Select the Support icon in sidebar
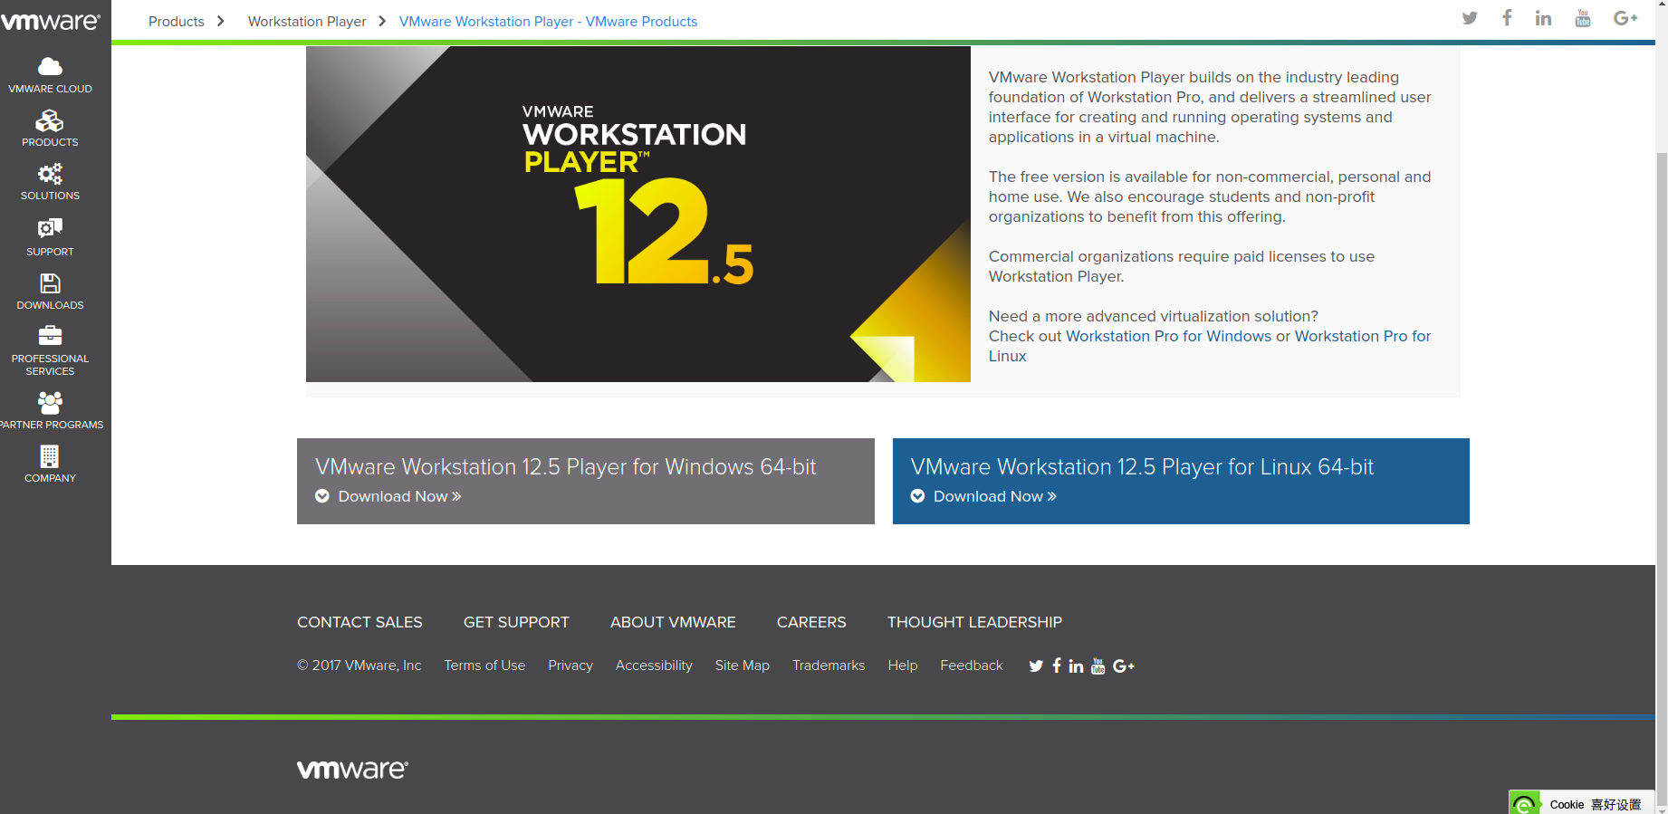 pos(50,228)
